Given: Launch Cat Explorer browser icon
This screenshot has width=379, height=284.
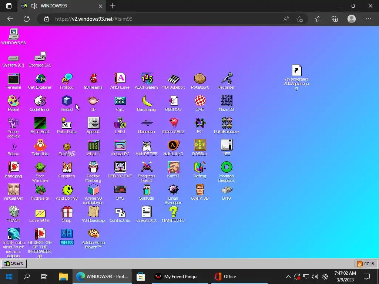Looking at the screenshot, I should [x=40, y=81].
